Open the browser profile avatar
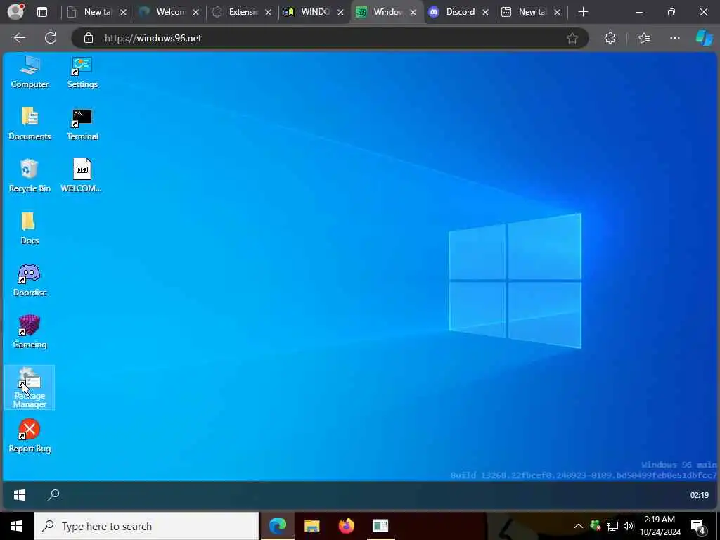The height and width of the screenshot is (540, 720). (x=15, y=12)
